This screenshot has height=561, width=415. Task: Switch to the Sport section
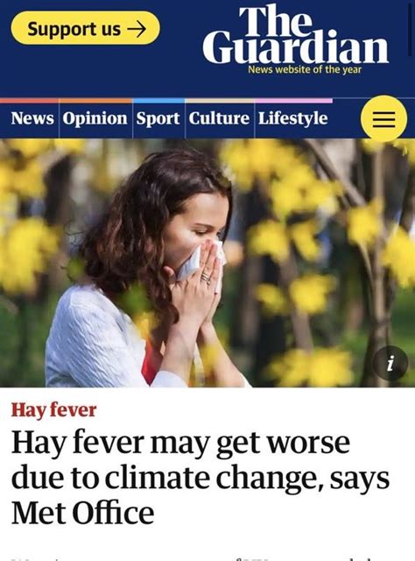click(158, 119)
